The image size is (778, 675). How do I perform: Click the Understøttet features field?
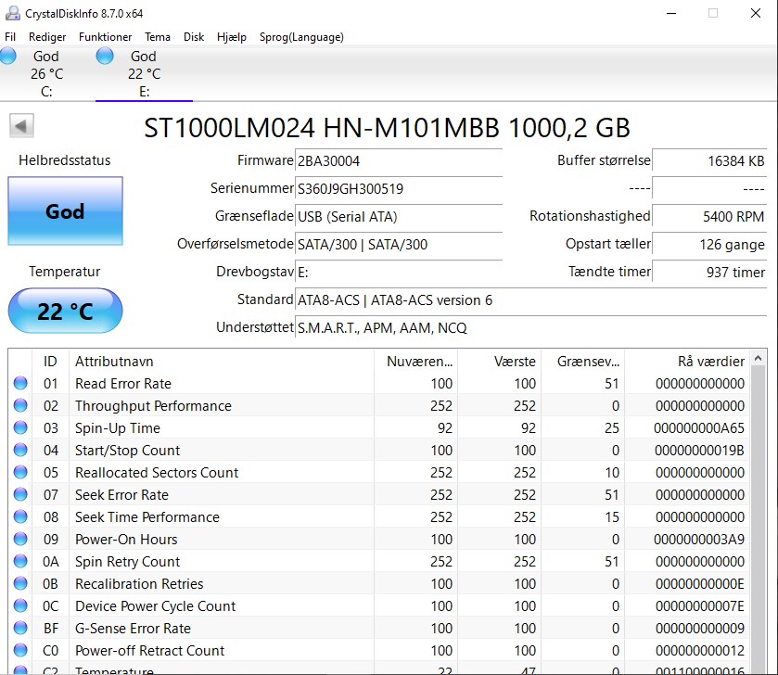pyautogui.click(x=531, y=328)
